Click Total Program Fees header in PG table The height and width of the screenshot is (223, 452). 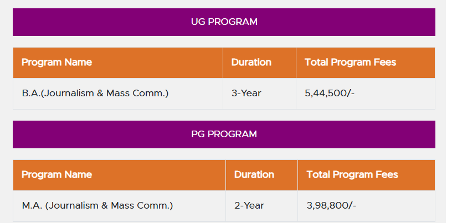[x=352, y=174]
